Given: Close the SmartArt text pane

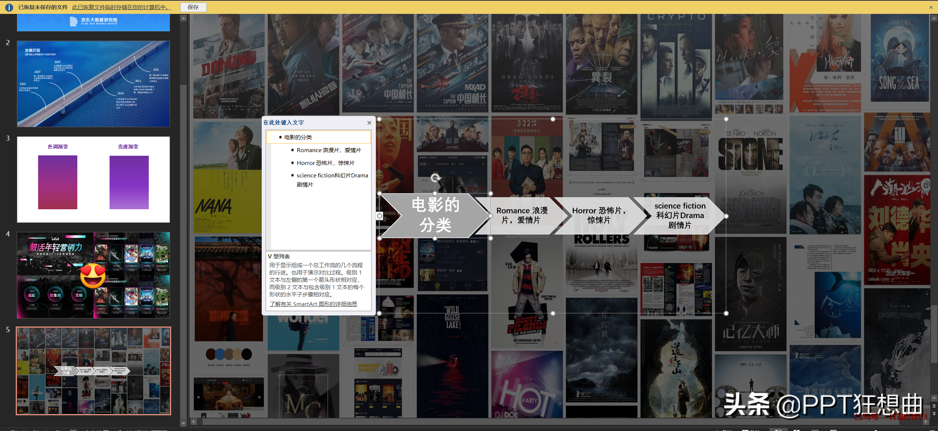Looking at the screenshot, I should (369, 123).
